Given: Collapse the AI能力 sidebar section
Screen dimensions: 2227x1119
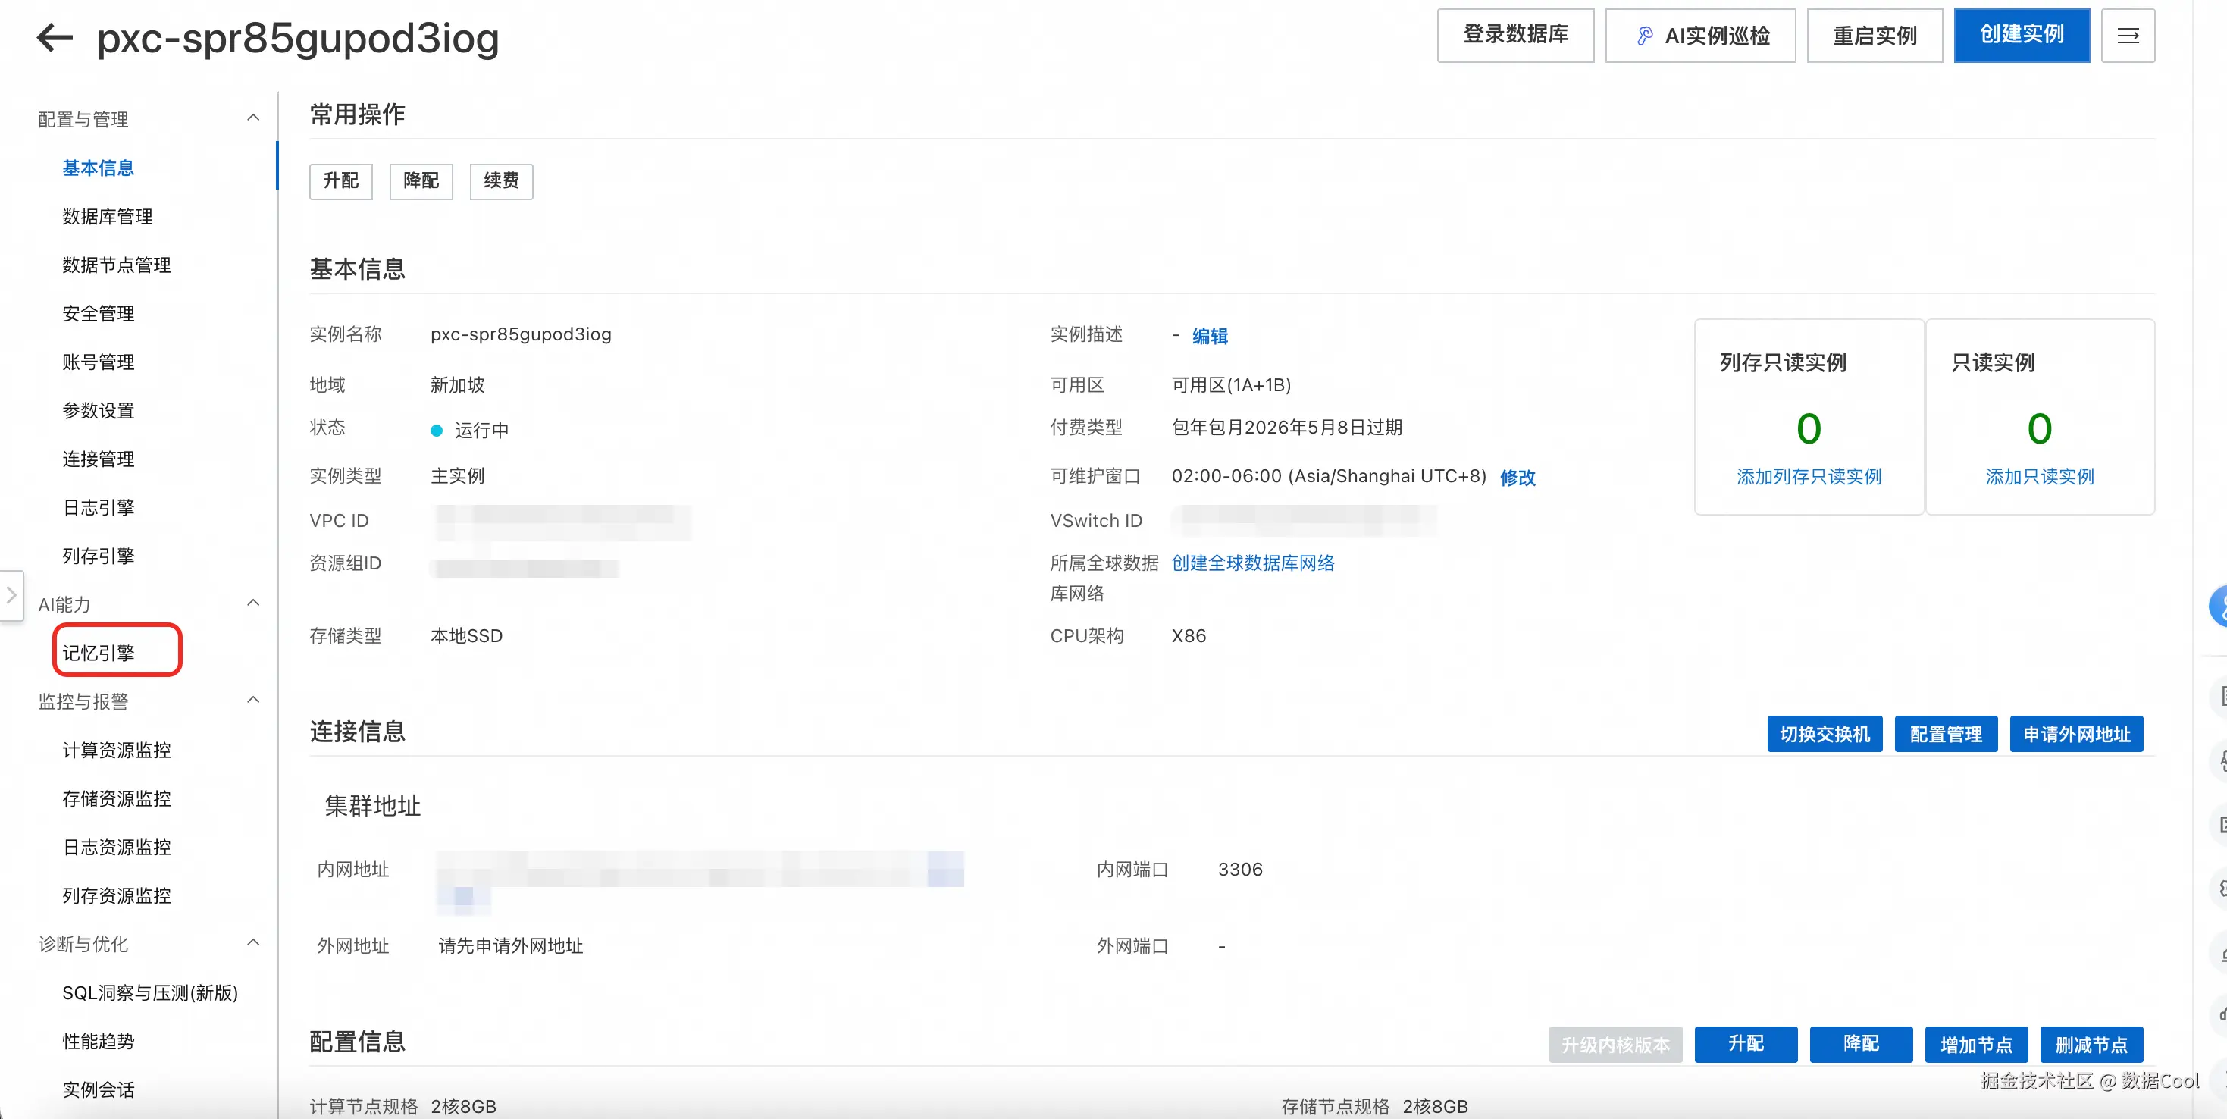Looking at the screenshot, I should 252,603.
